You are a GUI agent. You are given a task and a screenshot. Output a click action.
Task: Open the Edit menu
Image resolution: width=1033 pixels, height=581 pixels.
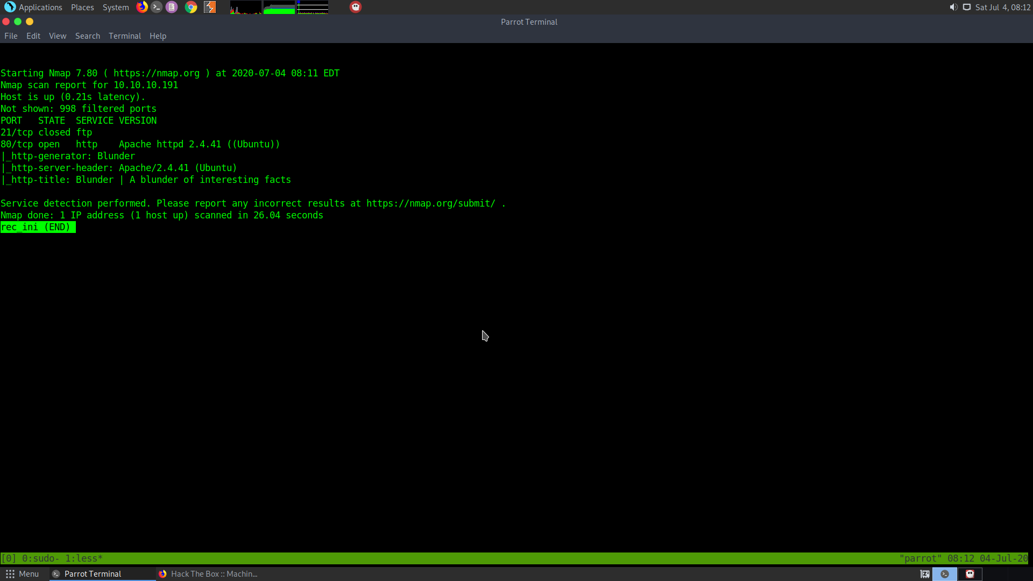click(33, 36)
